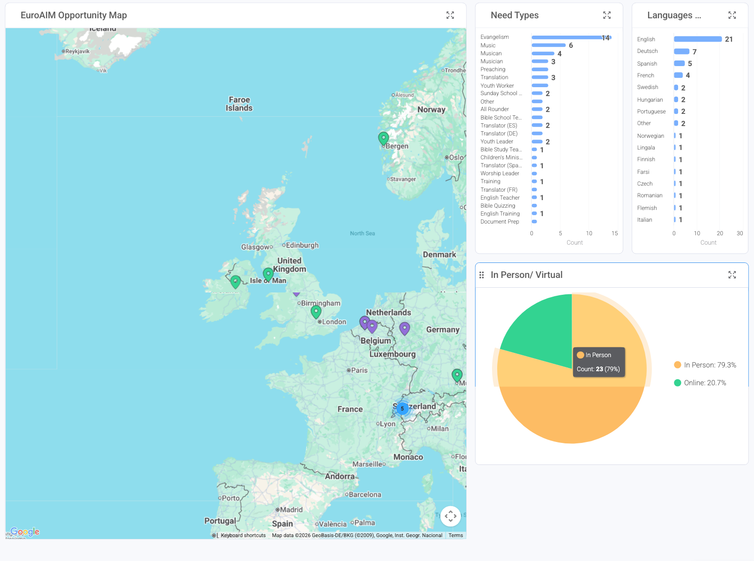Click the green pin near London
The image size is (754, 561).
(316, 312)
